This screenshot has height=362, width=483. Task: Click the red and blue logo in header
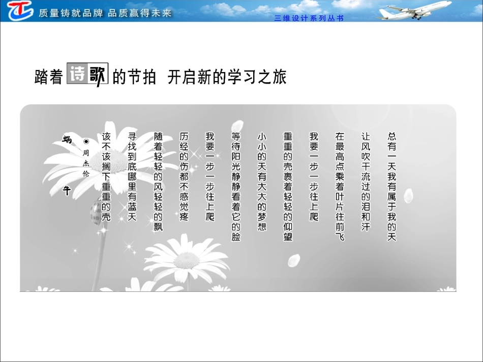click(20, 11)
